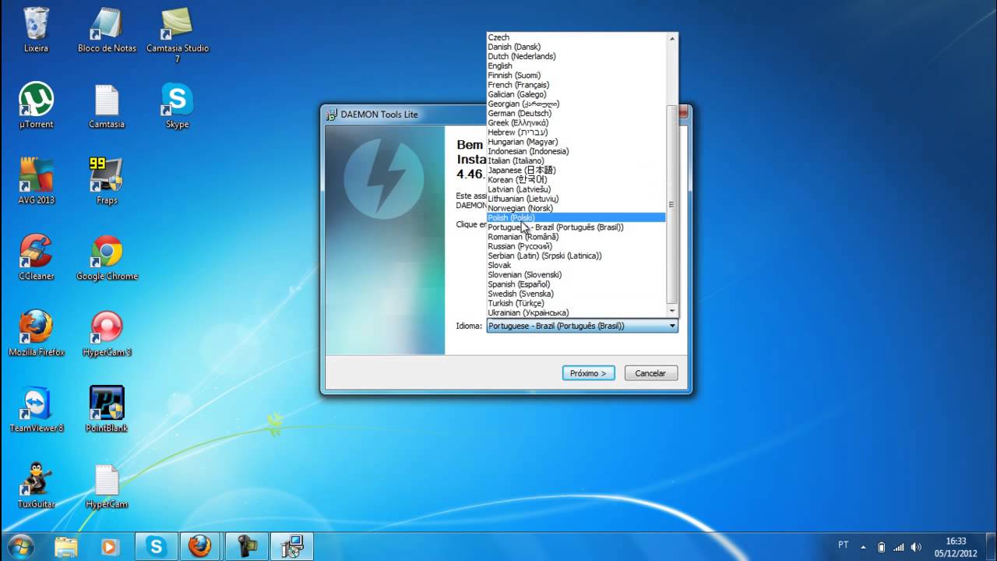This screenshot has width=997, height=561.
Task: Select highlighted Polish (Polski) entry
Action: [x=576, y=217]
